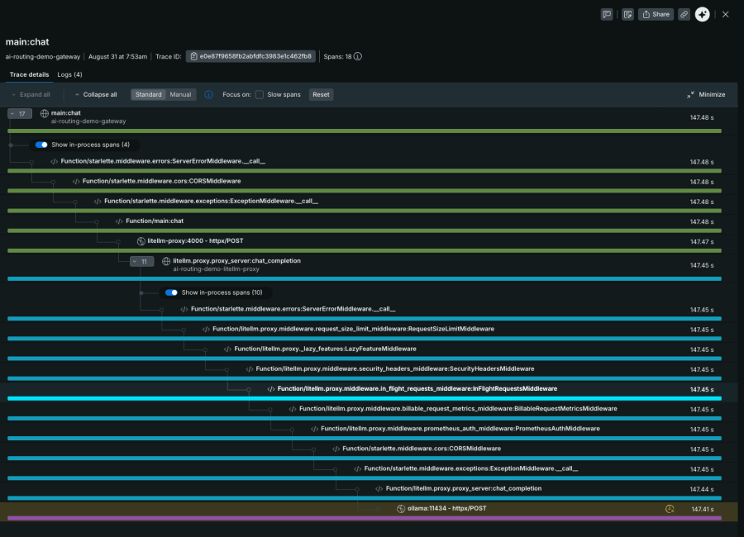Select the PrometheusAuthMiddleware span name
This screenshot has height=537, width=744.
pyautogui.click(x=460, y=429)
